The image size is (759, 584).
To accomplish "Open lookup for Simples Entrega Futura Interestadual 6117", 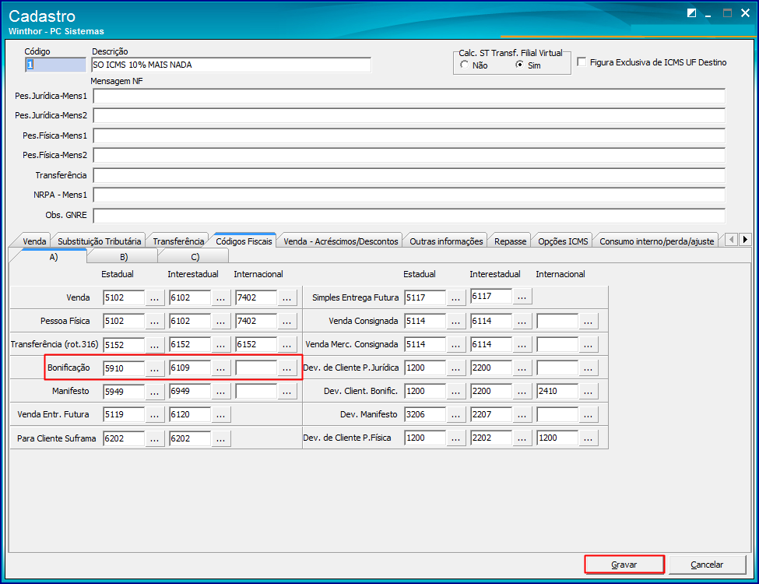I will tap(522, 297).
